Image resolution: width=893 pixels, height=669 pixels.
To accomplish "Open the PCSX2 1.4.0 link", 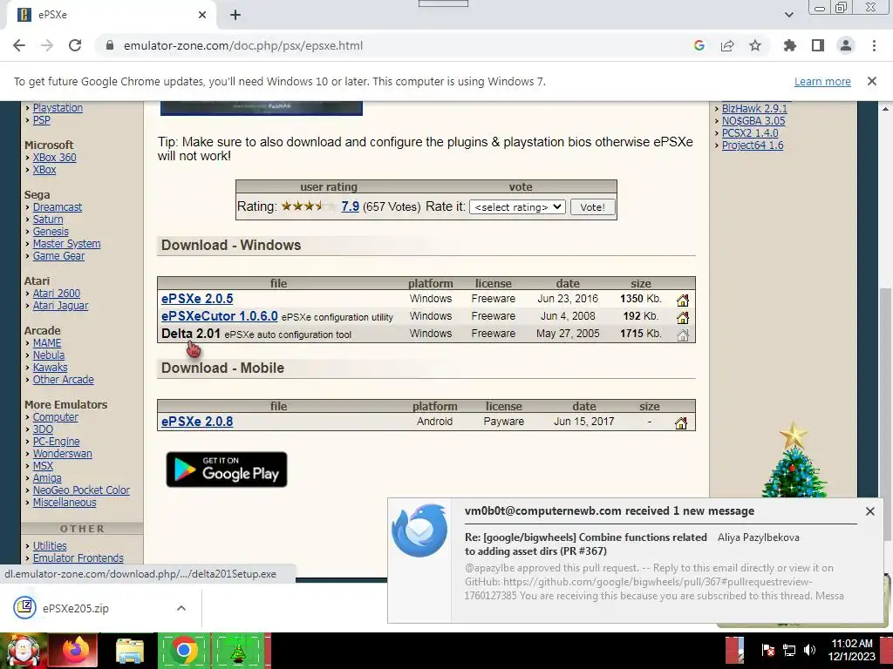I will coord(749,133).
